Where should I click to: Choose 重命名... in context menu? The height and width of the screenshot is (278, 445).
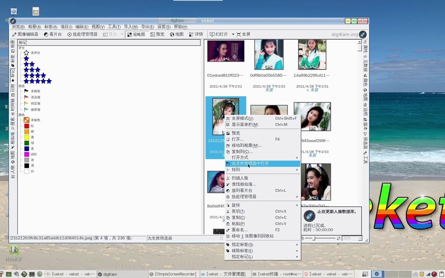pos(263,230)
